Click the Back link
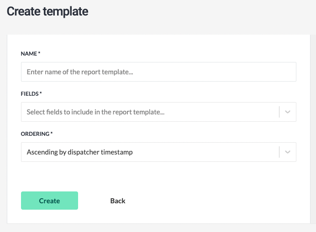Screen dimensions: 316x232 118,201
